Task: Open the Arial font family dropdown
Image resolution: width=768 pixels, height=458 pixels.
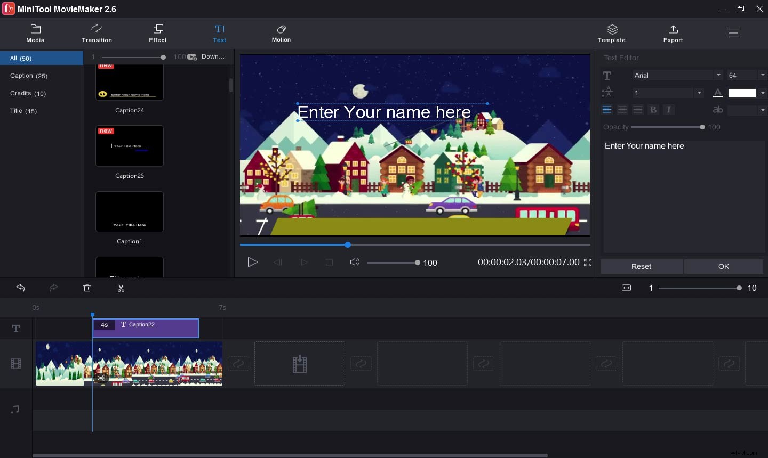Action: [718, 75]
